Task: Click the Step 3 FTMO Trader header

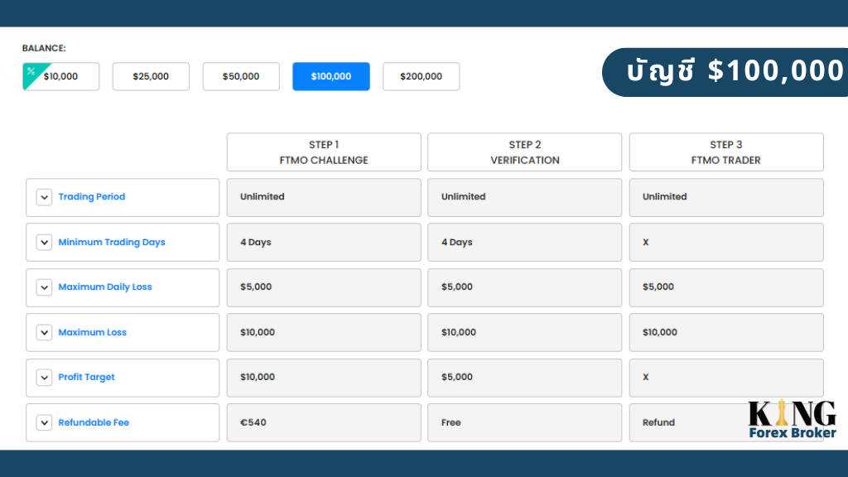Action: 726,152
